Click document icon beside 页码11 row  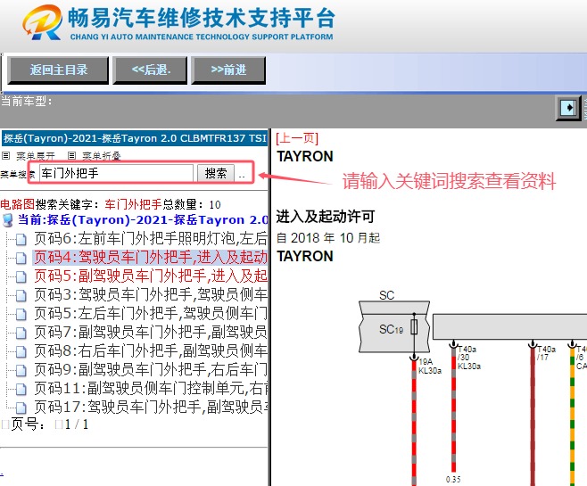pyautogui.click(x=21, y=389)
